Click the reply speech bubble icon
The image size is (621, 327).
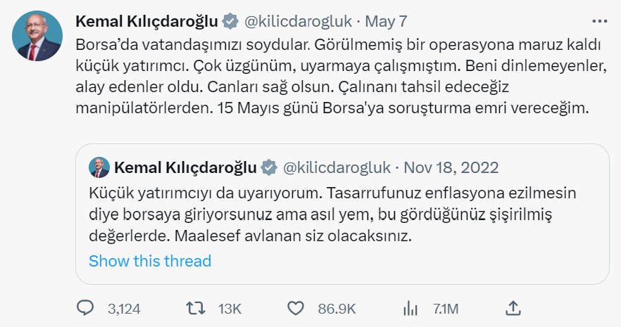coord(85,307)
